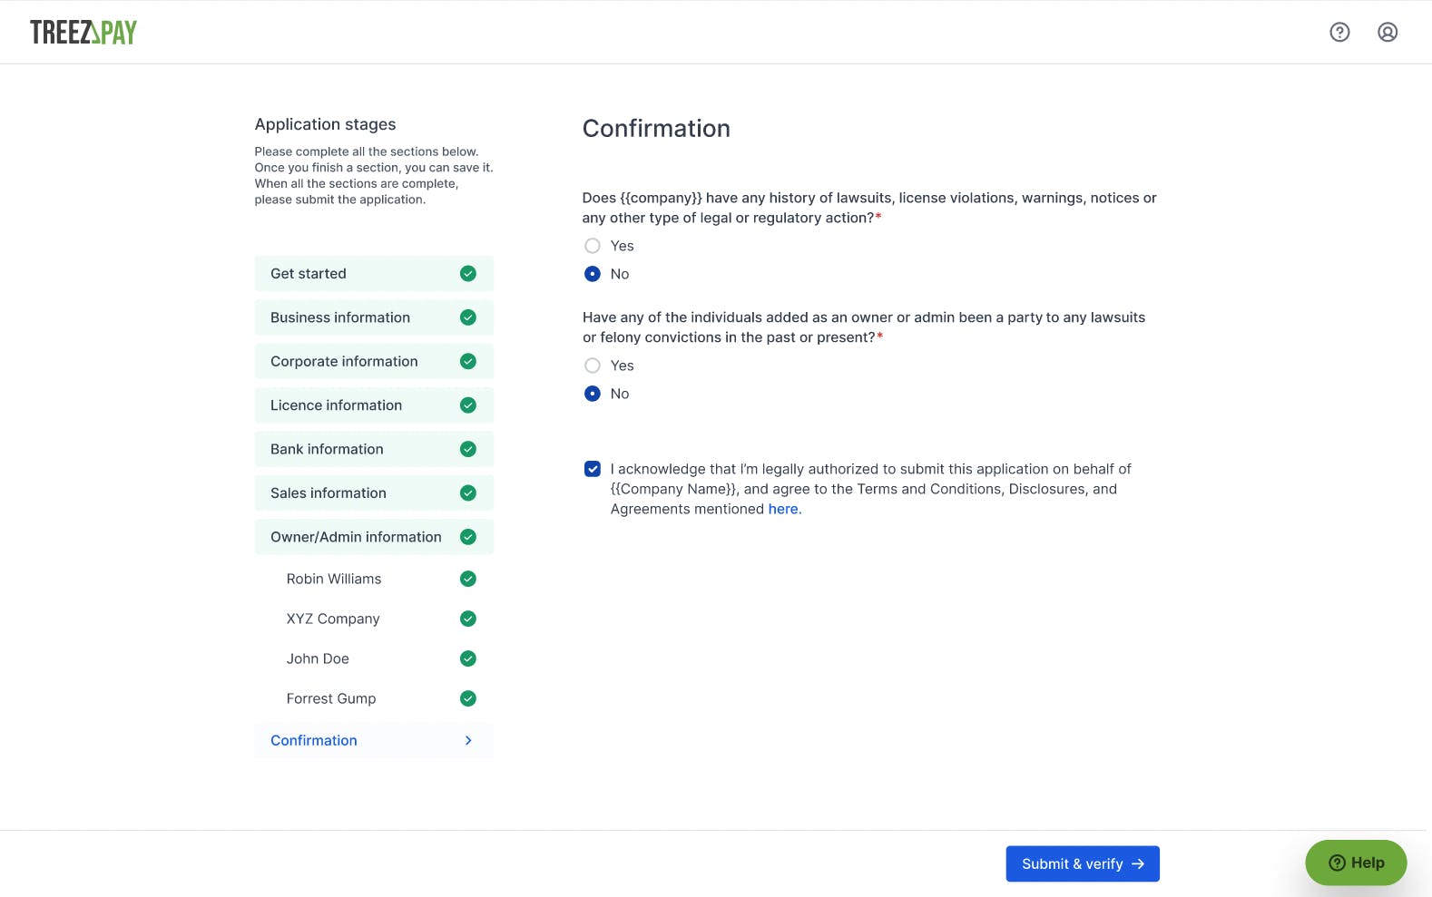Screen dimensions: 1432x897
Task: Click the Submit & verify button
Action: 1082,864
